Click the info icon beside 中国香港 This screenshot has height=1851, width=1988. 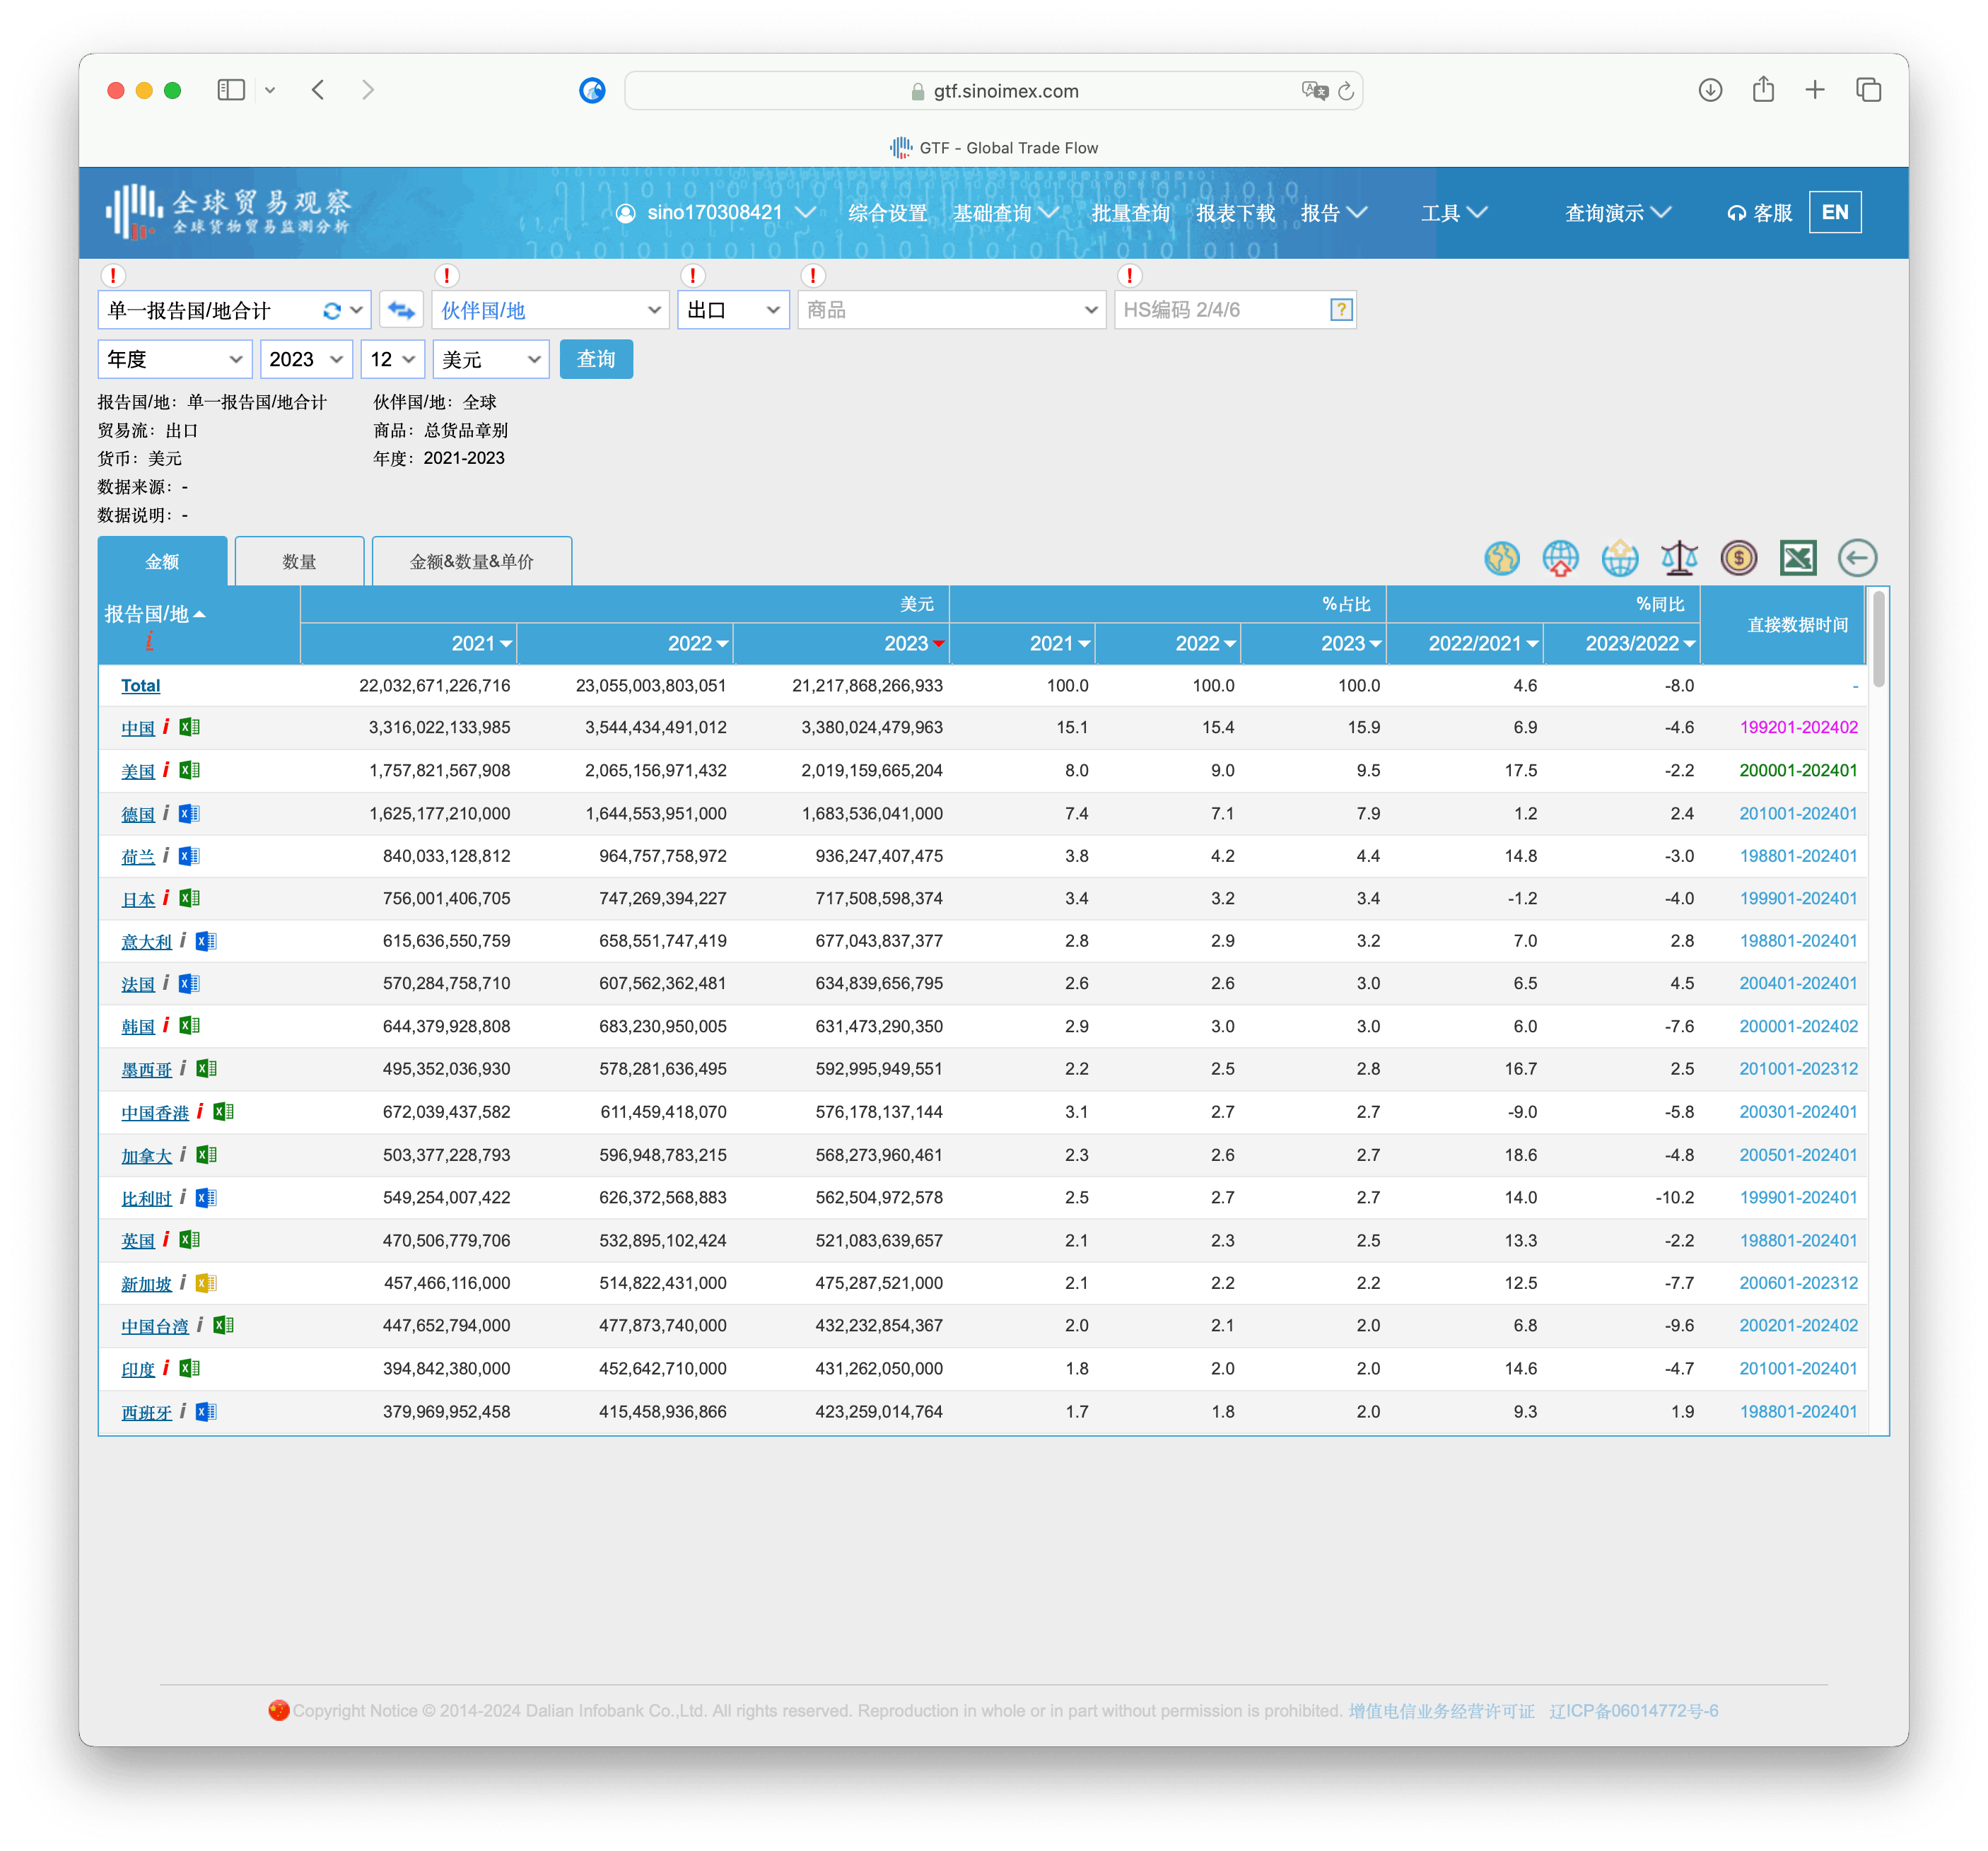pyautogui.click(x=200, y=1112)
